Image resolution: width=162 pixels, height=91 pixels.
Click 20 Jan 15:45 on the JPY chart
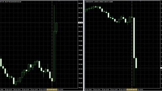26,90
